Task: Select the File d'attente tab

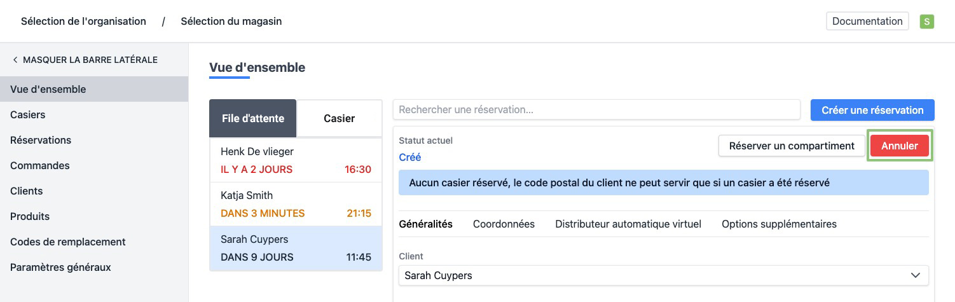Action: [x=253, y=118]
